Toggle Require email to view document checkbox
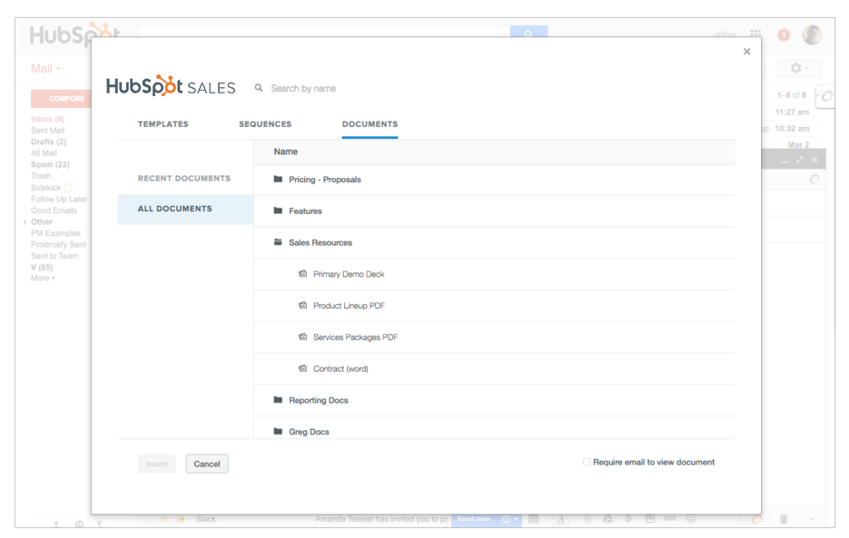The image size is (849, 538). coord(587,462)
